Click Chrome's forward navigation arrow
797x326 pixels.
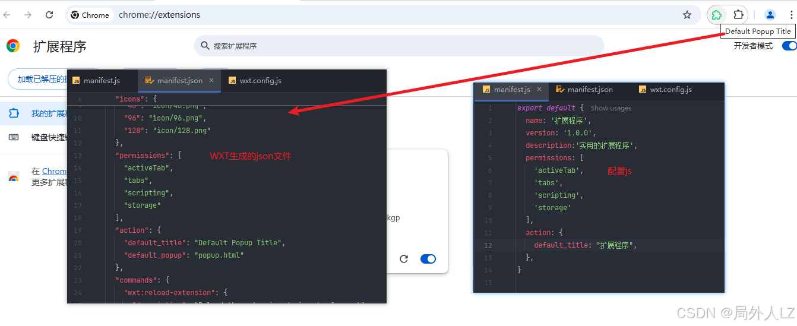[28, 15]
